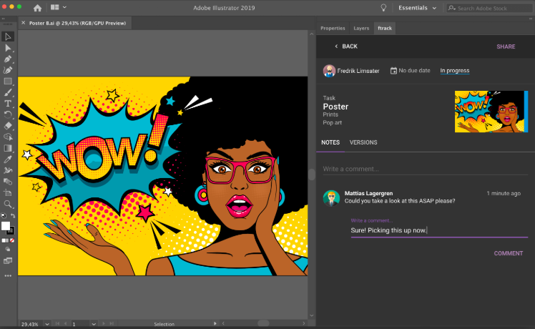Select the Eraser tool

[8, 126]
